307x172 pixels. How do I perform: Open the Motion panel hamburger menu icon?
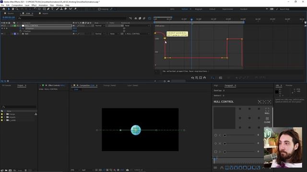[x=215, y=168]
